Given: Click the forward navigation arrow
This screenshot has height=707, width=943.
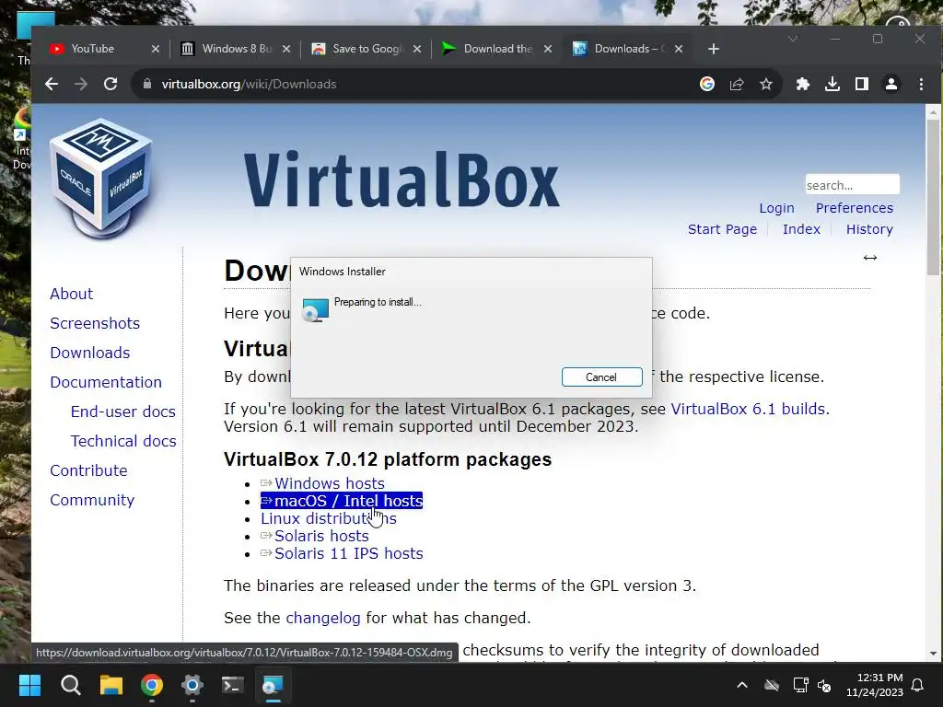Looking at the screenshot, I should pos(81,84).
